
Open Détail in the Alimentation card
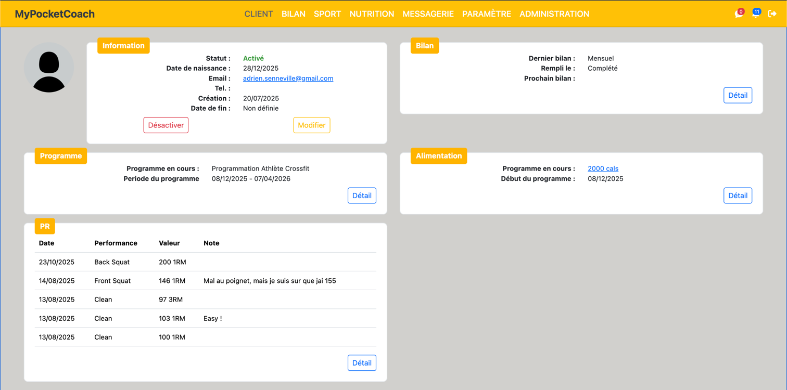[x=738, y=196]
